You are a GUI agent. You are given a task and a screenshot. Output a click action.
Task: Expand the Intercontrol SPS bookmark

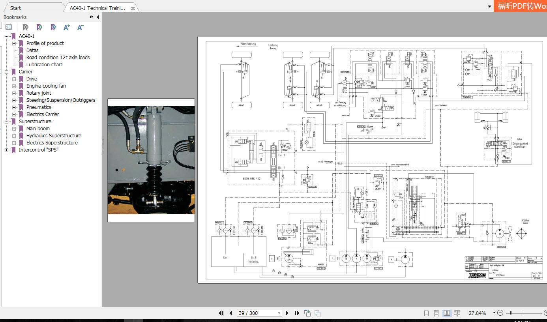pyautogui.click(x=6, y=150)
